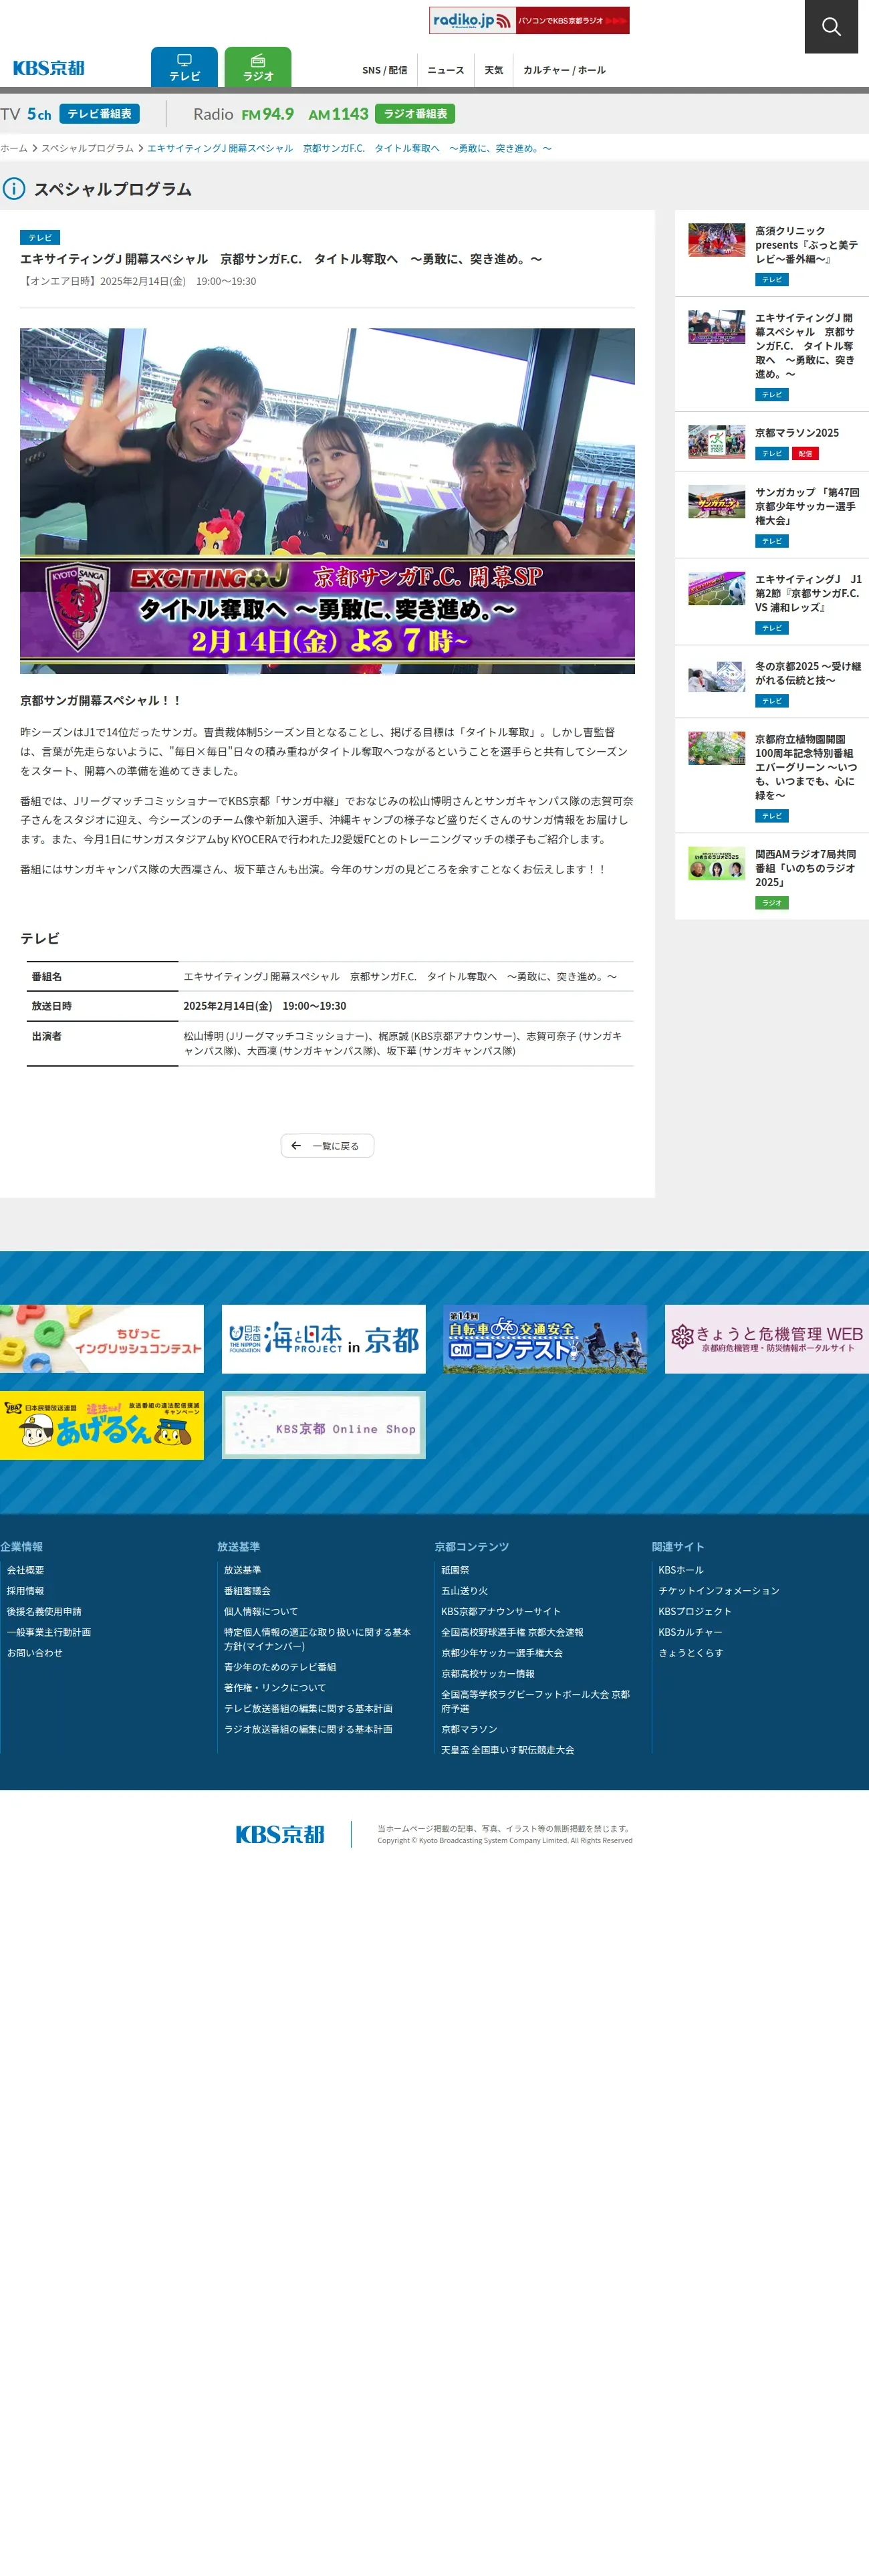Open ちびっこイングリッシュコンテスト banner
The width and height of the screenshot is (869, 2576).
pyautogui.click(x=102, y=1339)
